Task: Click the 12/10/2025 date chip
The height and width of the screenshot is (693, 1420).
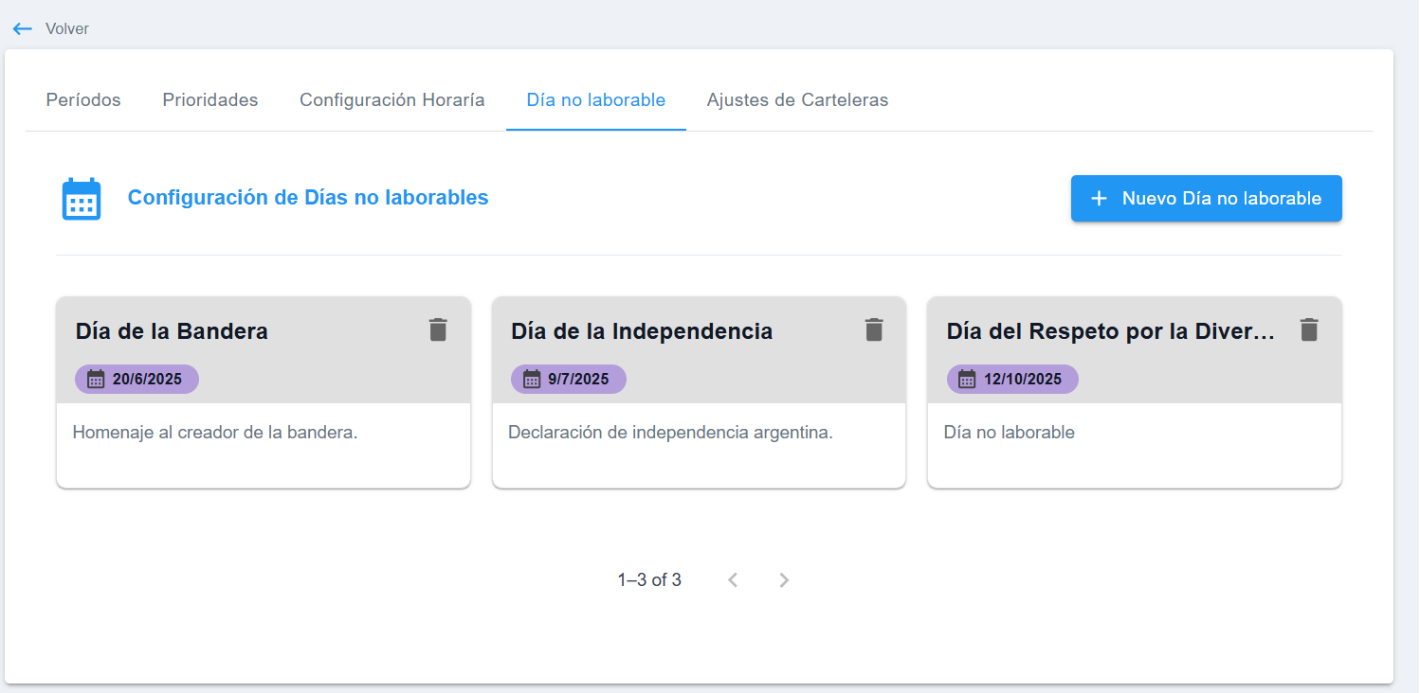Action: (x=1012, y=379)
